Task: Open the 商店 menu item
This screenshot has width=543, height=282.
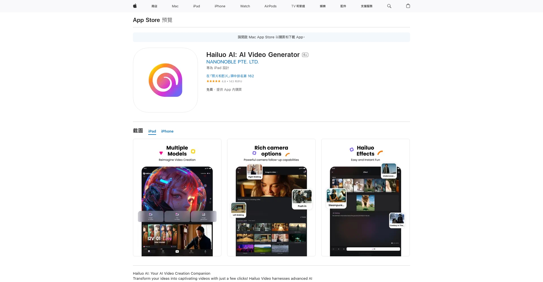Action: [x=154, y=6]
